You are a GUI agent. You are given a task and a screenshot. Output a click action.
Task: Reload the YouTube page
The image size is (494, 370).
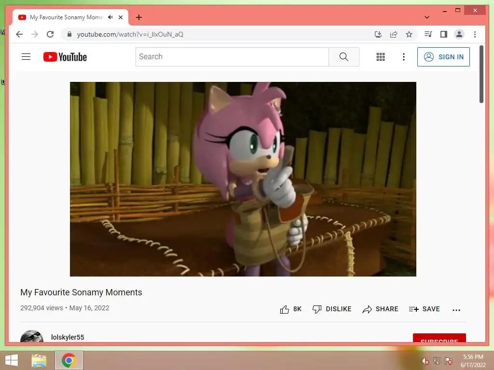coord(50,34)
